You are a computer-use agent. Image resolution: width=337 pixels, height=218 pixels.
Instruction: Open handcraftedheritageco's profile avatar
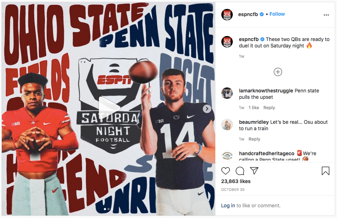pyautogui.click(x=227, y=156)
